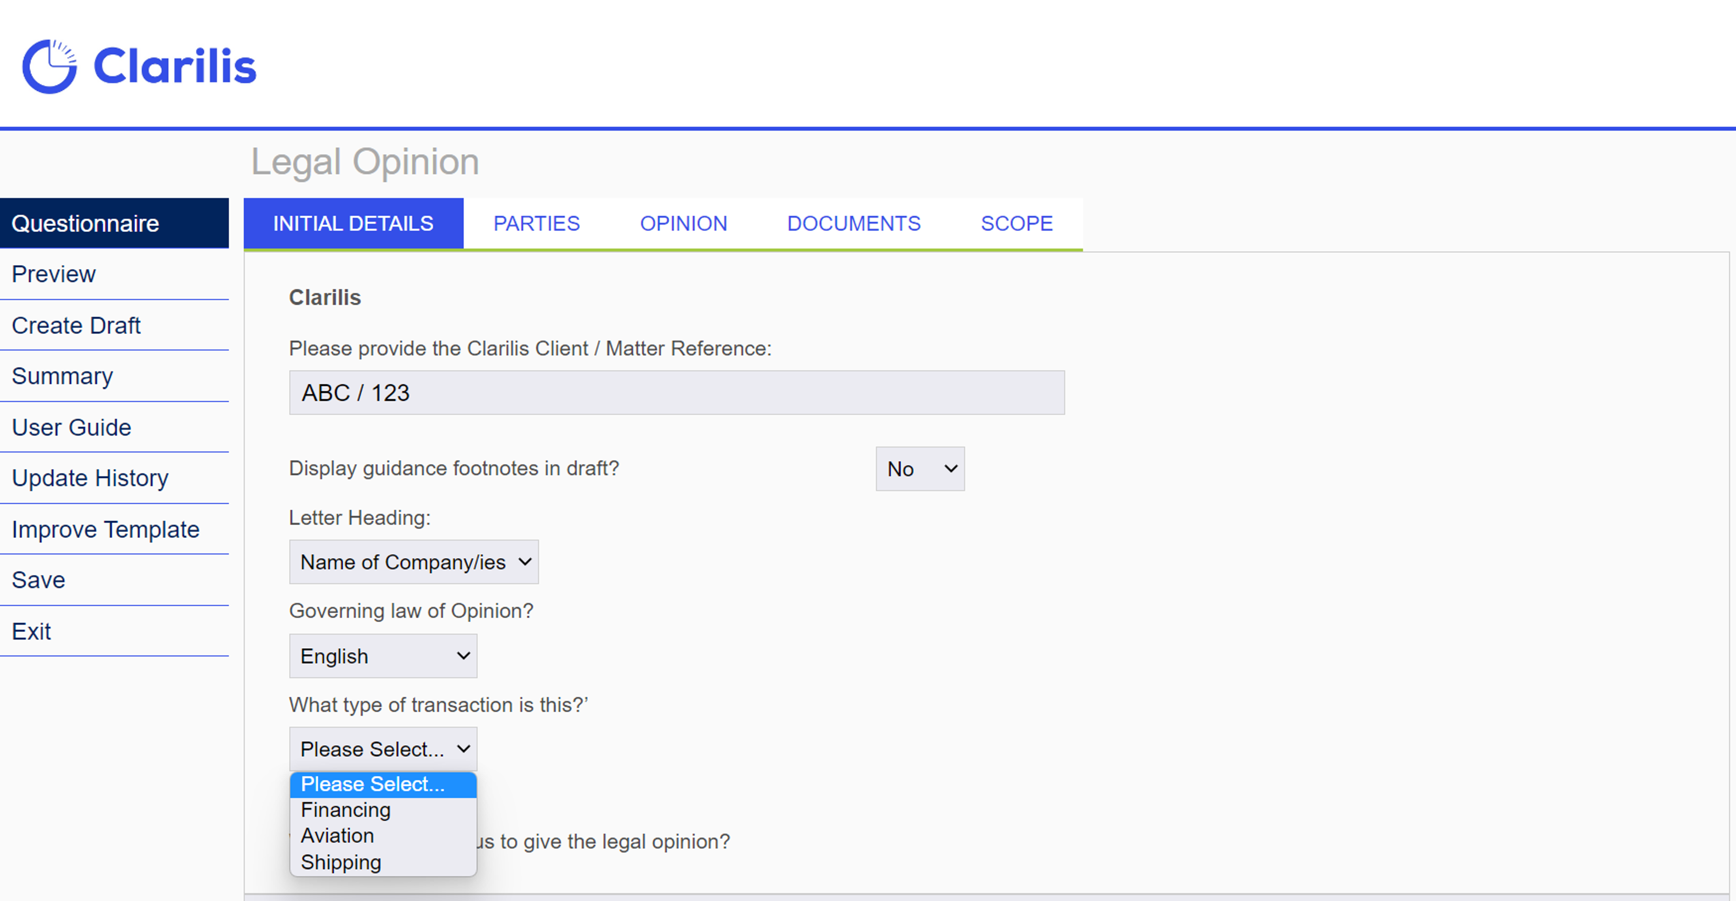
Task: Switch to the DOCUMENTS tab
Action: tap(853, 223)
